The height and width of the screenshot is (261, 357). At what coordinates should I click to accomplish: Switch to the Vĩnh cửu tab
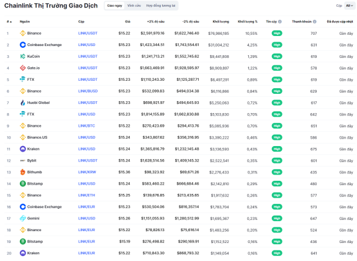pos(134,6)
